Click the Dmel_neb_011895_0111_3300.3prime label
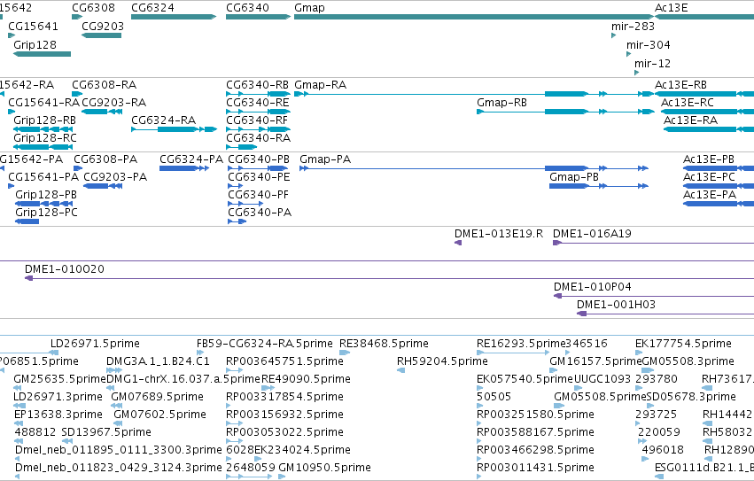This screenshot has width=754, height=481. (x=119, y=450)
